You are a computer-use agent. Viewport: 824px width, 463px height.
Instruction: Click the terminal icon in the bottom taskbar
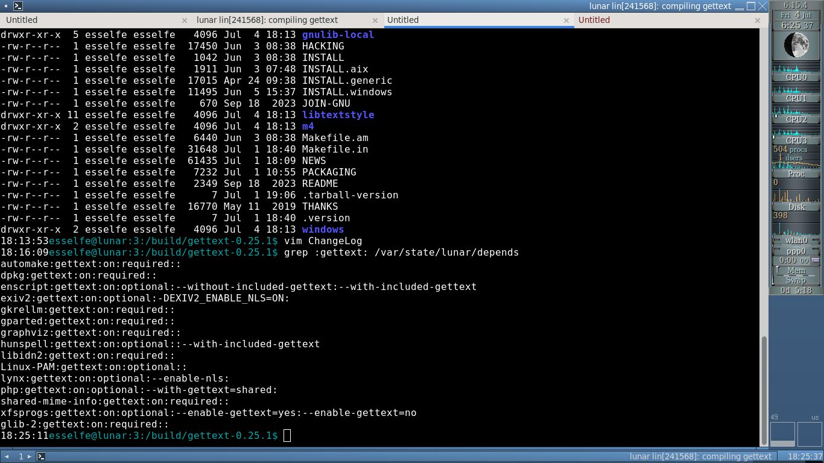(41, 456)
